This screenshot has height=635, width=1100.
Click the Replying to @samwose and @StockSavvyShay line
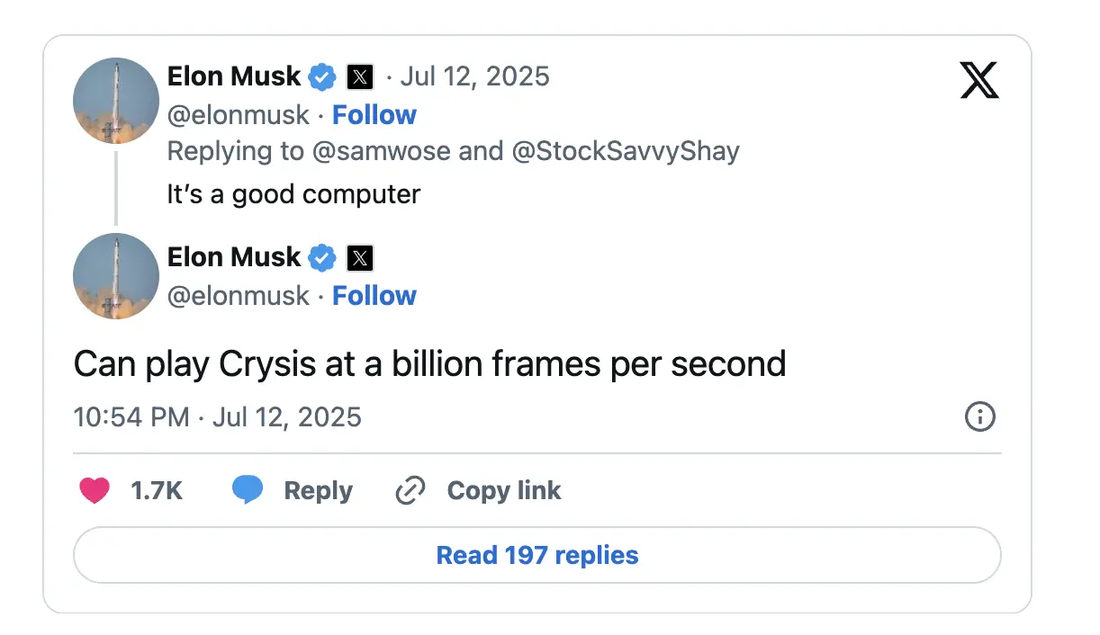453,151
